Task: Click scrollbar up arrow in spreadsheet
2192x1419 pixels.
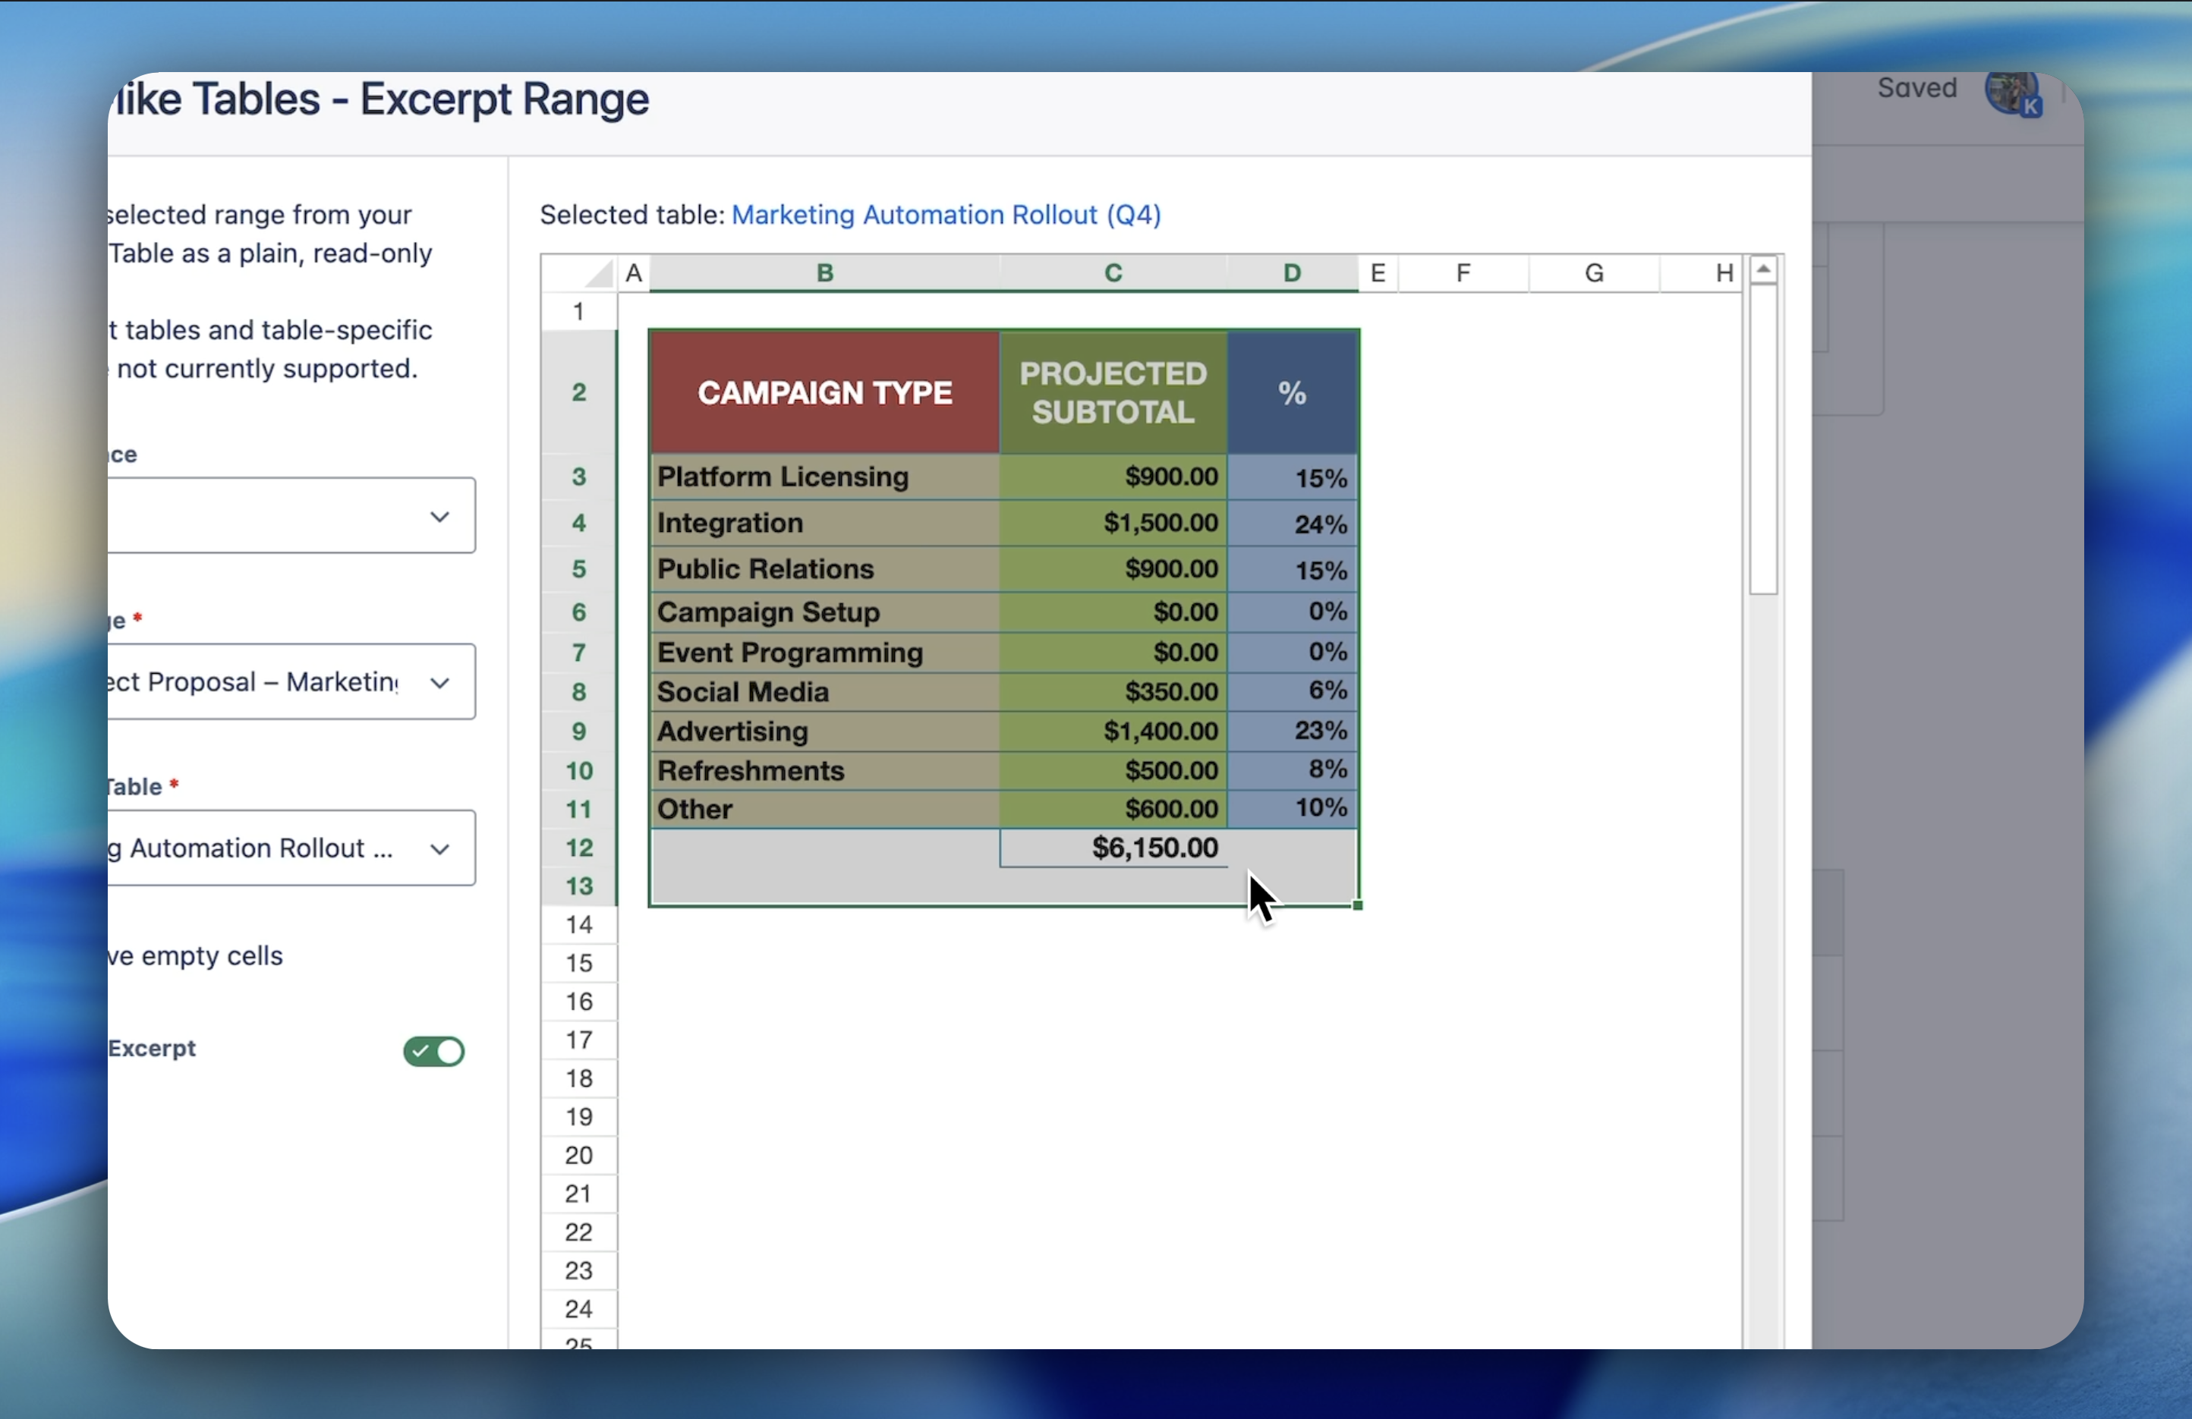Action: tap(1763, 270)
